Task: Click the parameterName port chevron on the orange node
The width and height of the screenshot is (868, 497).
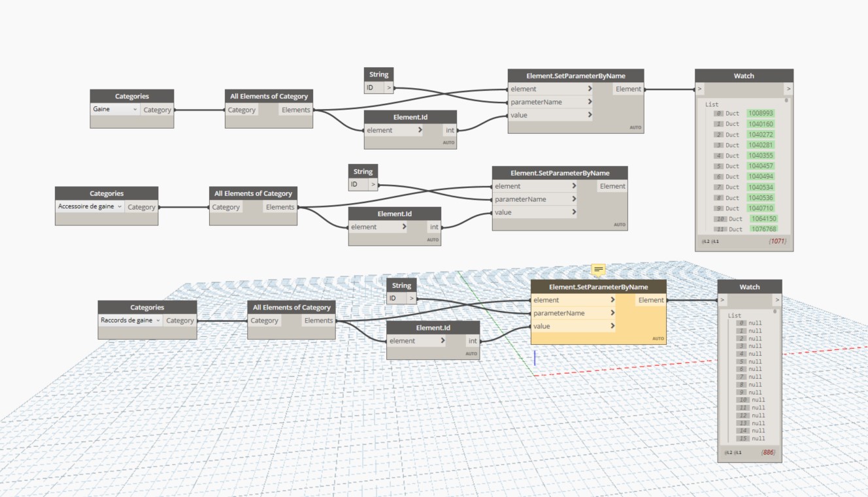Action: (x=612, y=313)
